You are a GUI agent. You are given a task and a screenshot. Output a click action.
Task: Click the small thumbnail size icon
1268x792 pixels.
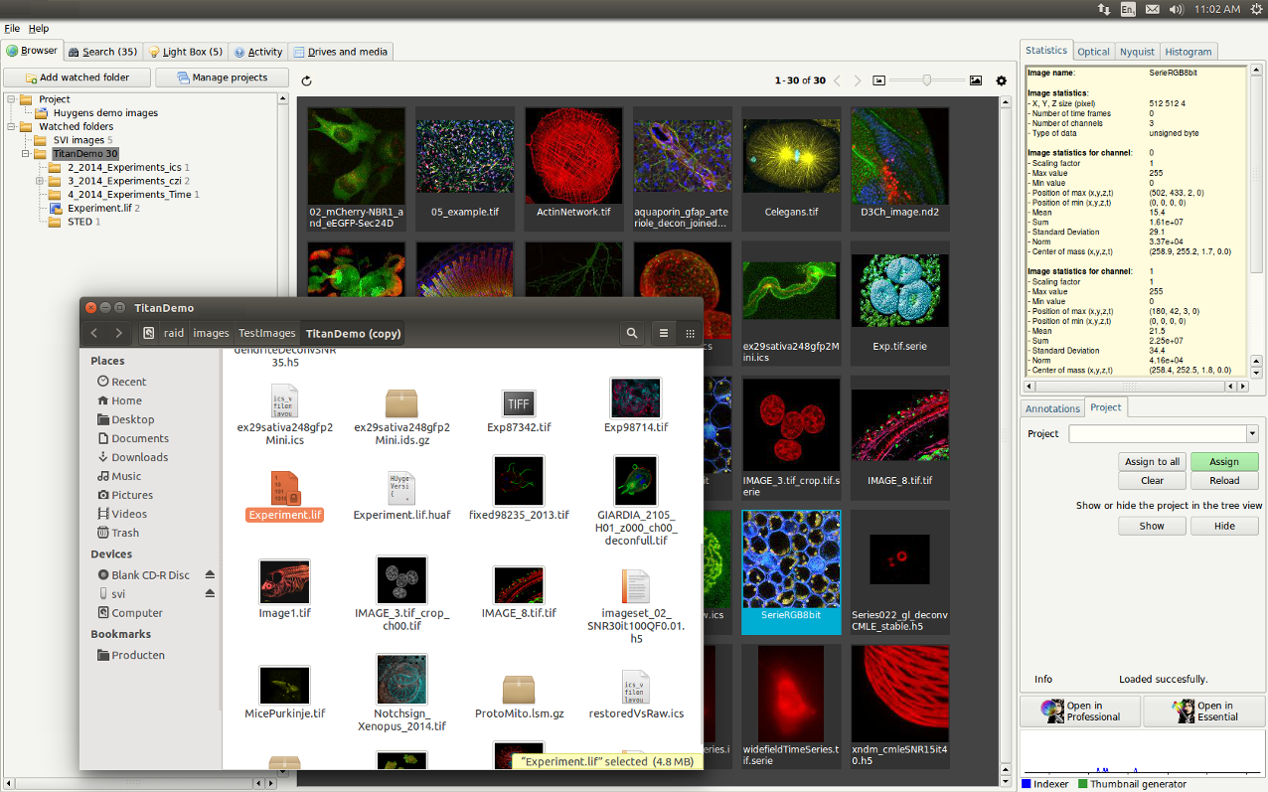(878, 80)
